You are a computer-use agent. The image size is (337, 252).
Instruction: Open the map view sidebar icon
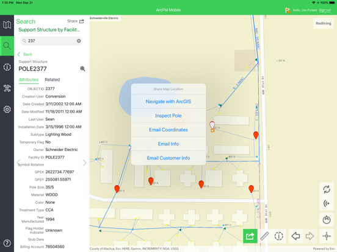coord(7,25)
